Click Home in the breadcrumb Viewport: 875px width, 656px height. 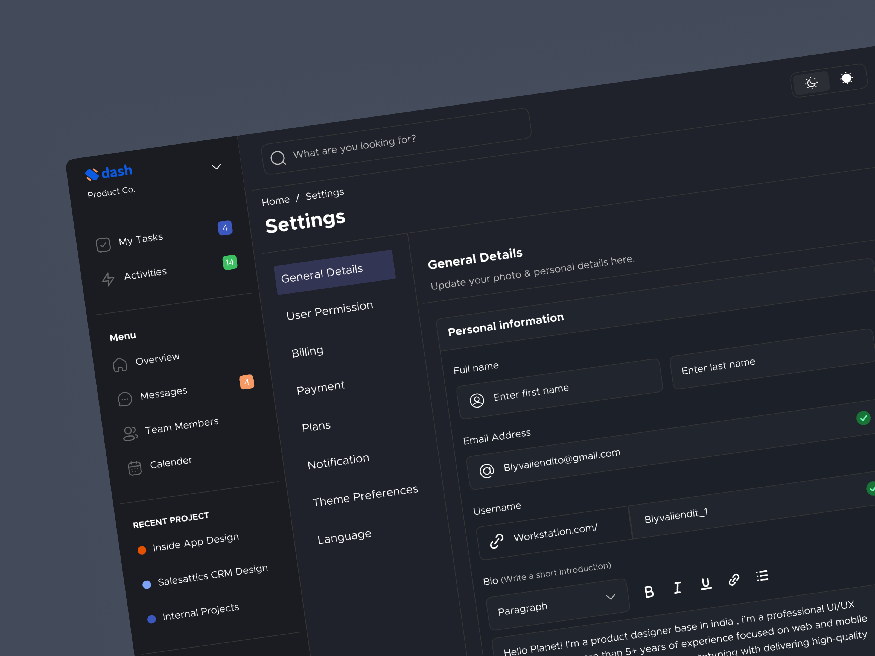point(276,201)
